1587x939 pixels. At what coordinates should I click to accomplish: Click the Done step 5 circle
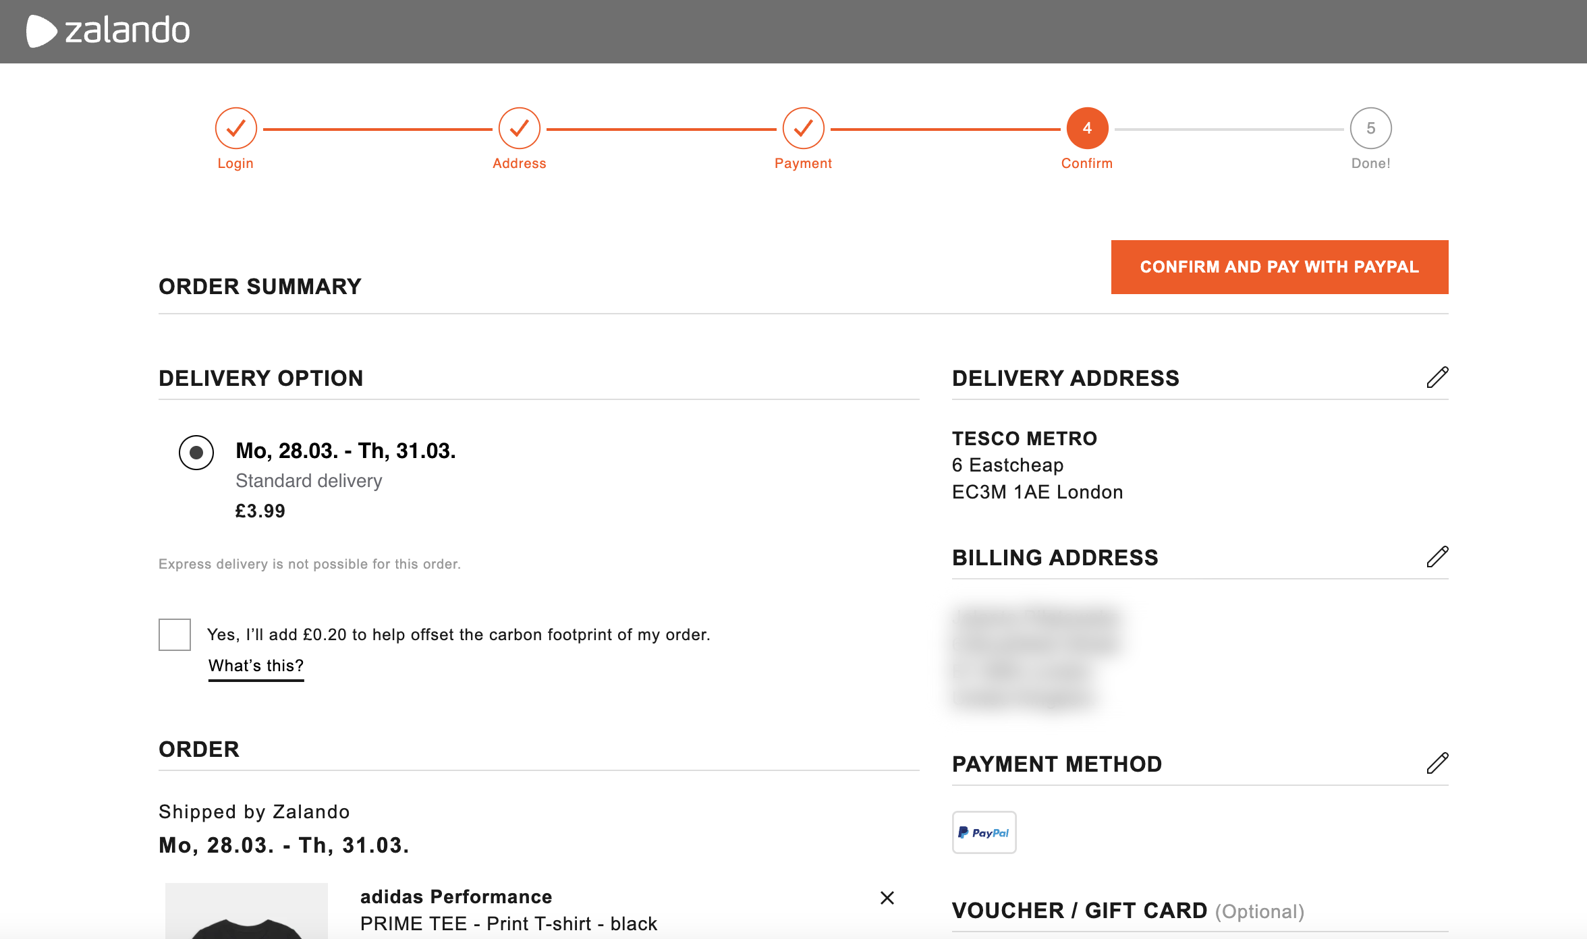point(1370,128)
